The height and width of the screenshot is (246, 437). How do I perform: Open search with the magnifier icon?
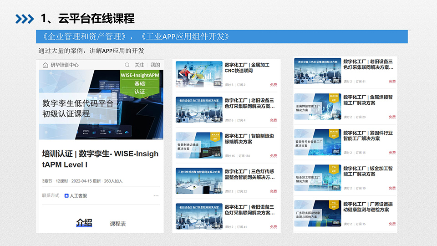coord(127,65)
